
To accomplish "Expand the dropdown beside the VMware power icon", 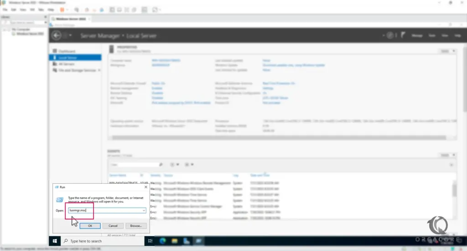I will click(67, 10).
